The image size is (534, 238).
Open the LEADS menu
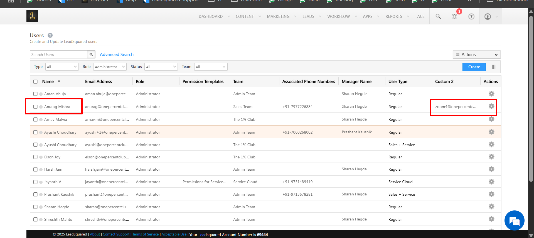[308, 16]
